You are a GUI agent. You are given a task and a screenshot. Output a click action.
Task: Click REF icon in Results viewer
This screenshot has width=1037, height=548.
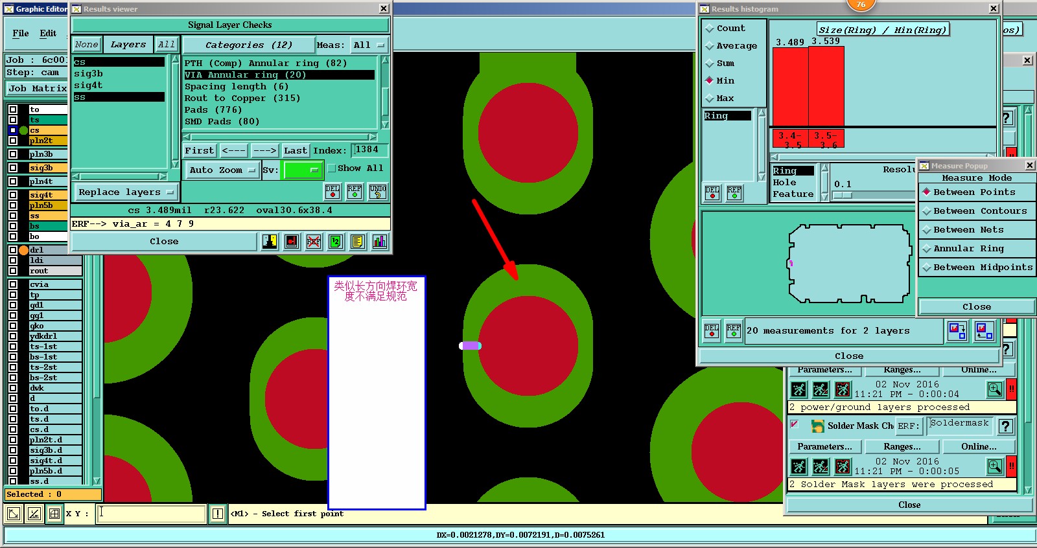tap(355, 192)
